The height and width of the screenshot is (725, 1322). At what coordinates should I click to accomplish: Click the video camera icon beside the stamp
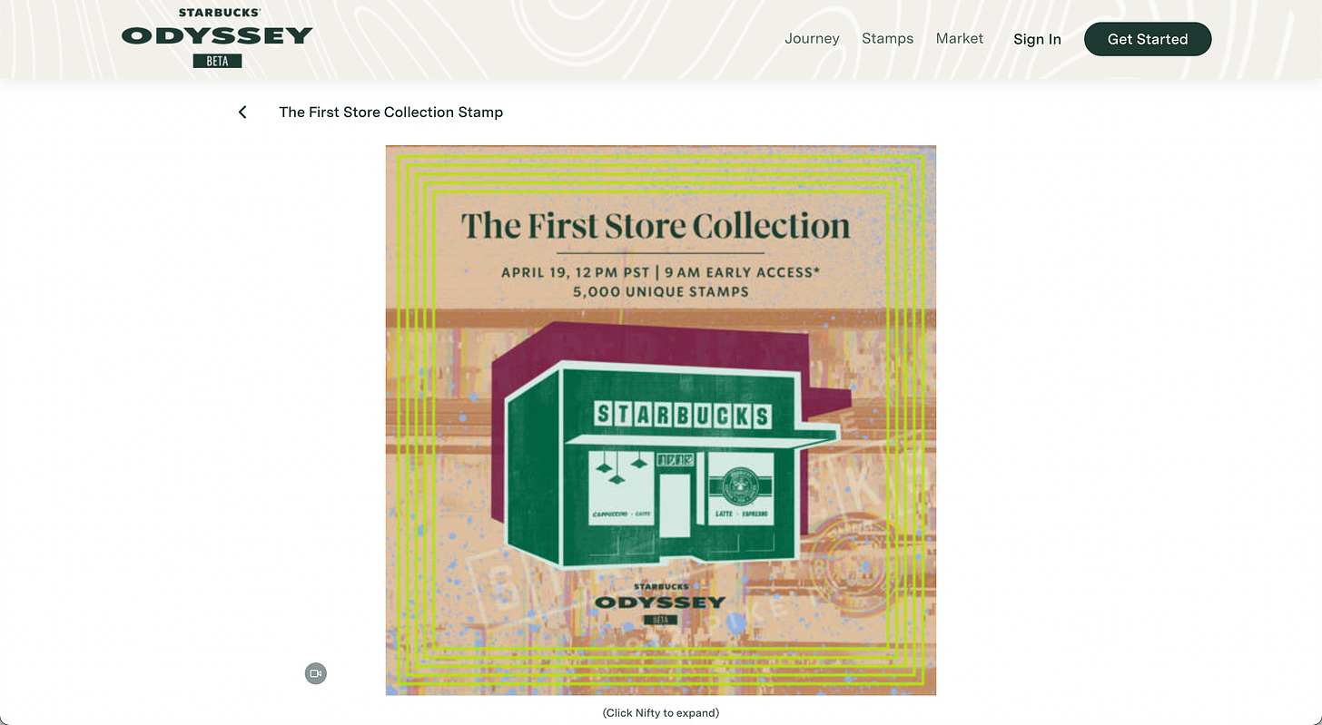point(315,673)
